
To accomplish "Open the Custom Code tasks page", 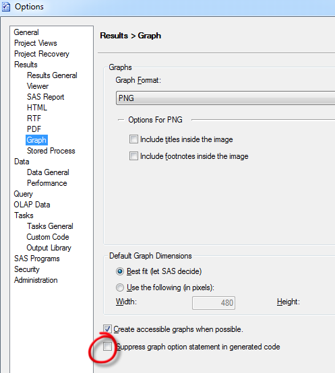I will click(48, 237).
